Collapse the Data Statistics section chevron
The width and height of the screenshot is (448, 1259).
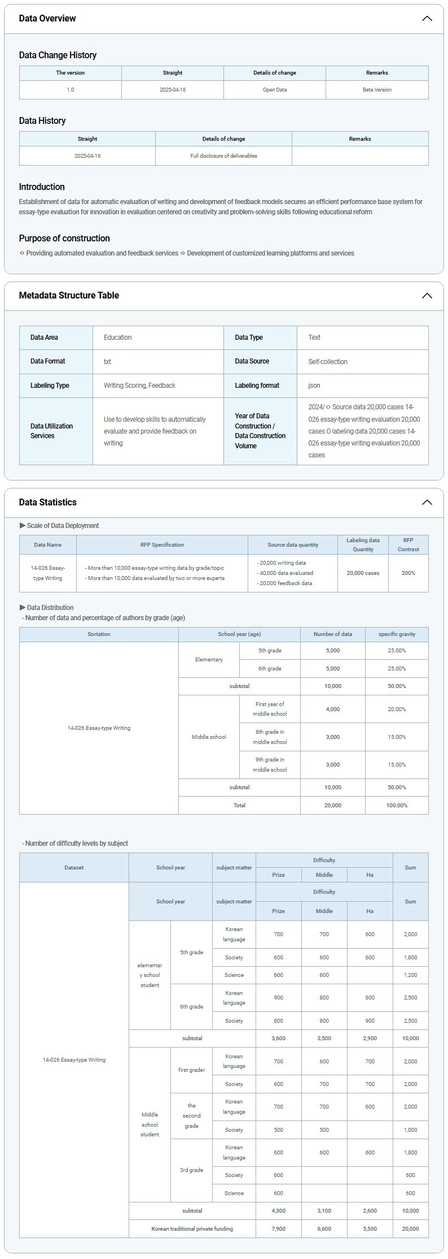coord(427,503)
